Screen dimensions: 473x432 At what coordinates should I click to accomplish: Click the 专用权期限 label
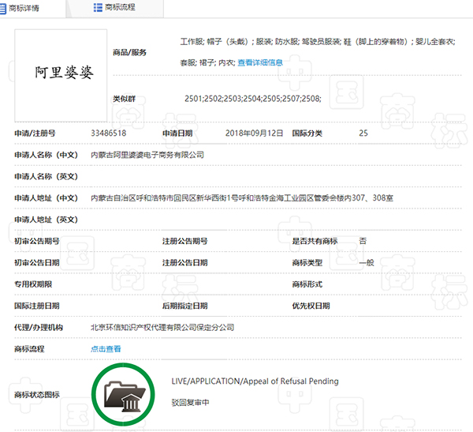click(x=33, y=284)
